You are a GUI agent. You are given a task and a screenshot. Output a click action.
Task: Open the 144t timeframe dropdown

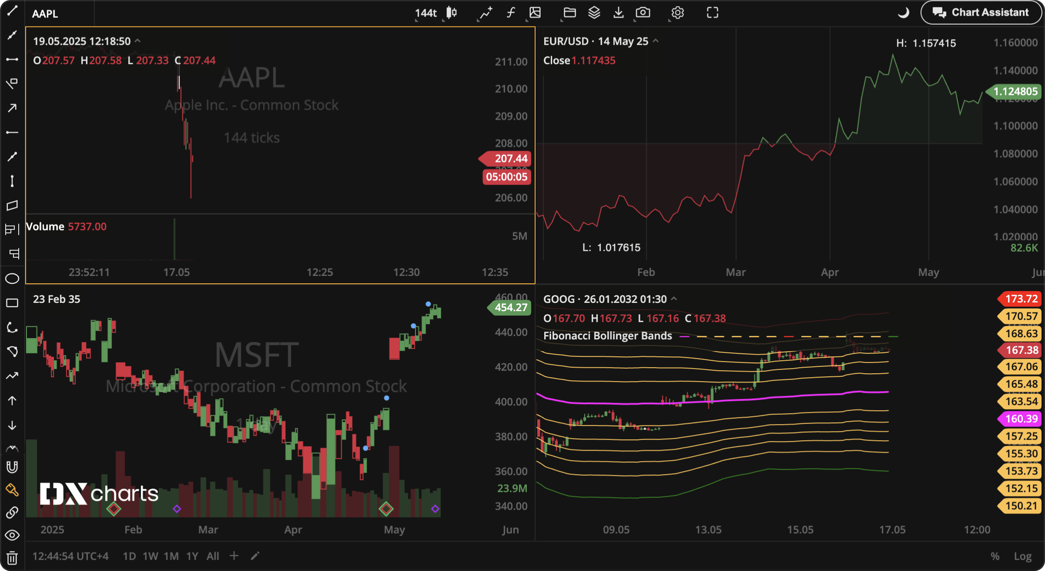[x=425, y=13]
